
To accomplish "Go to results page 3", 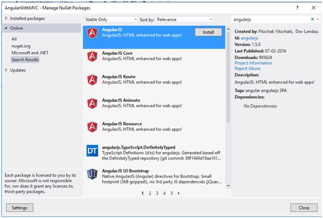I will [157, 193].
